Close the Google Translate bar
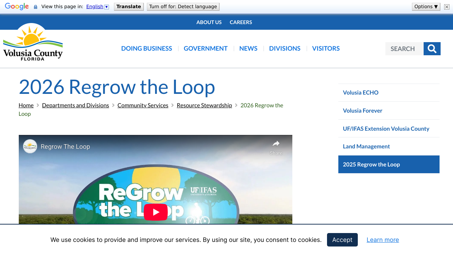453x255 pixels. tap(447, 7)
